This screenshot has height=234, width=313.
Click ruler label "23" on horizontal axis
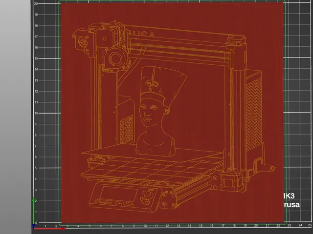click(x=289, y=225)
